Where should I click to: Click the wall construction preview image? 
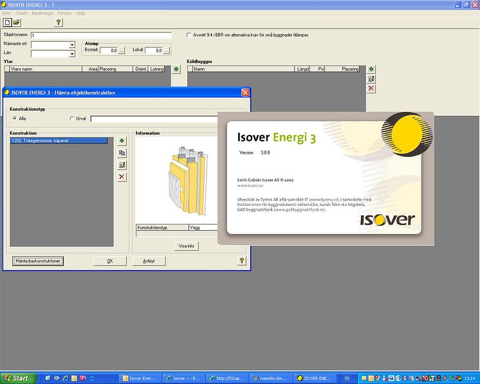[x=188, y=181]
